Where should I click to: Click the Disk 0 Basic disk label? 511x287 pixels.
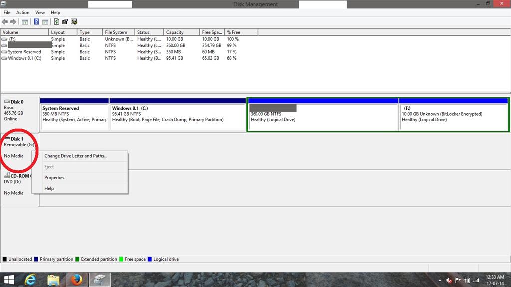coord(20,114)
